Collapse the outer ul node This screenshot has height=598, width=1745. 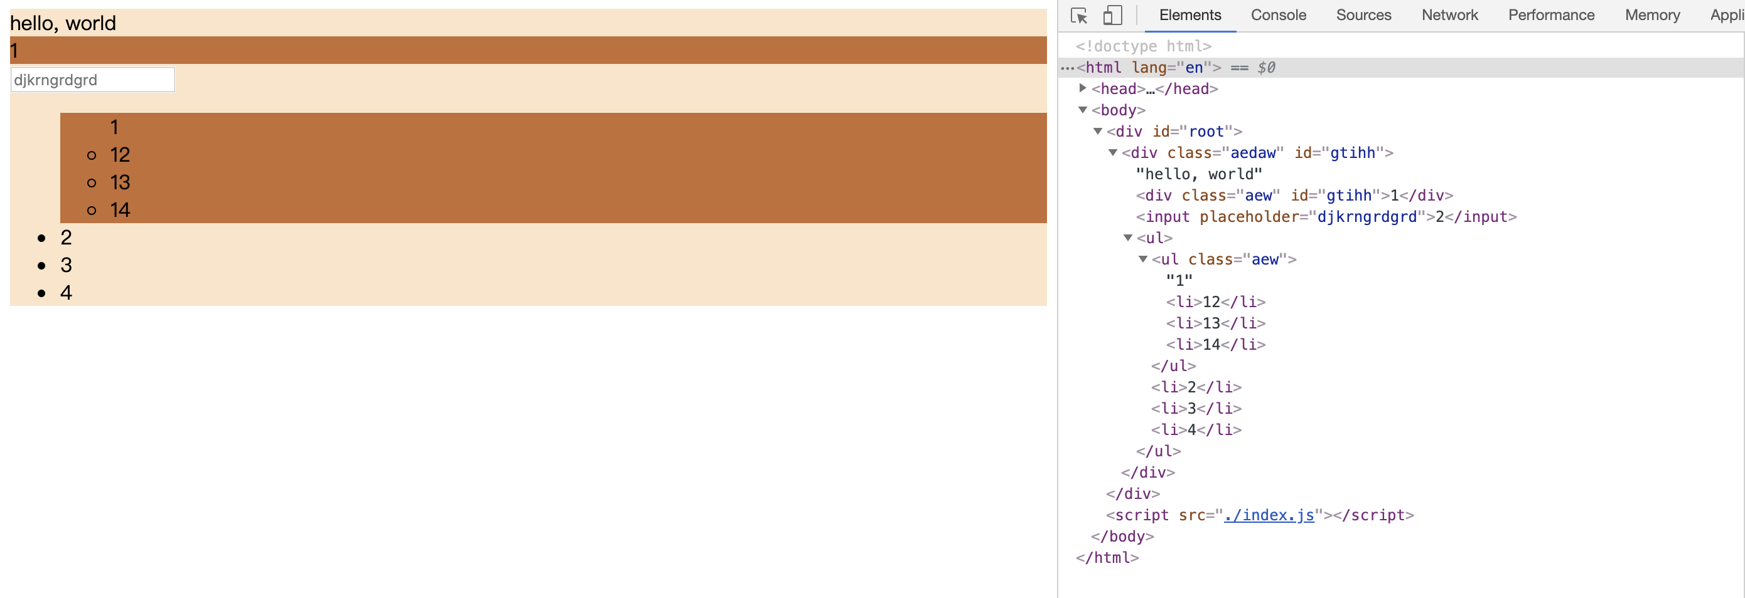pyautogui.click(x=1127, y=238)
